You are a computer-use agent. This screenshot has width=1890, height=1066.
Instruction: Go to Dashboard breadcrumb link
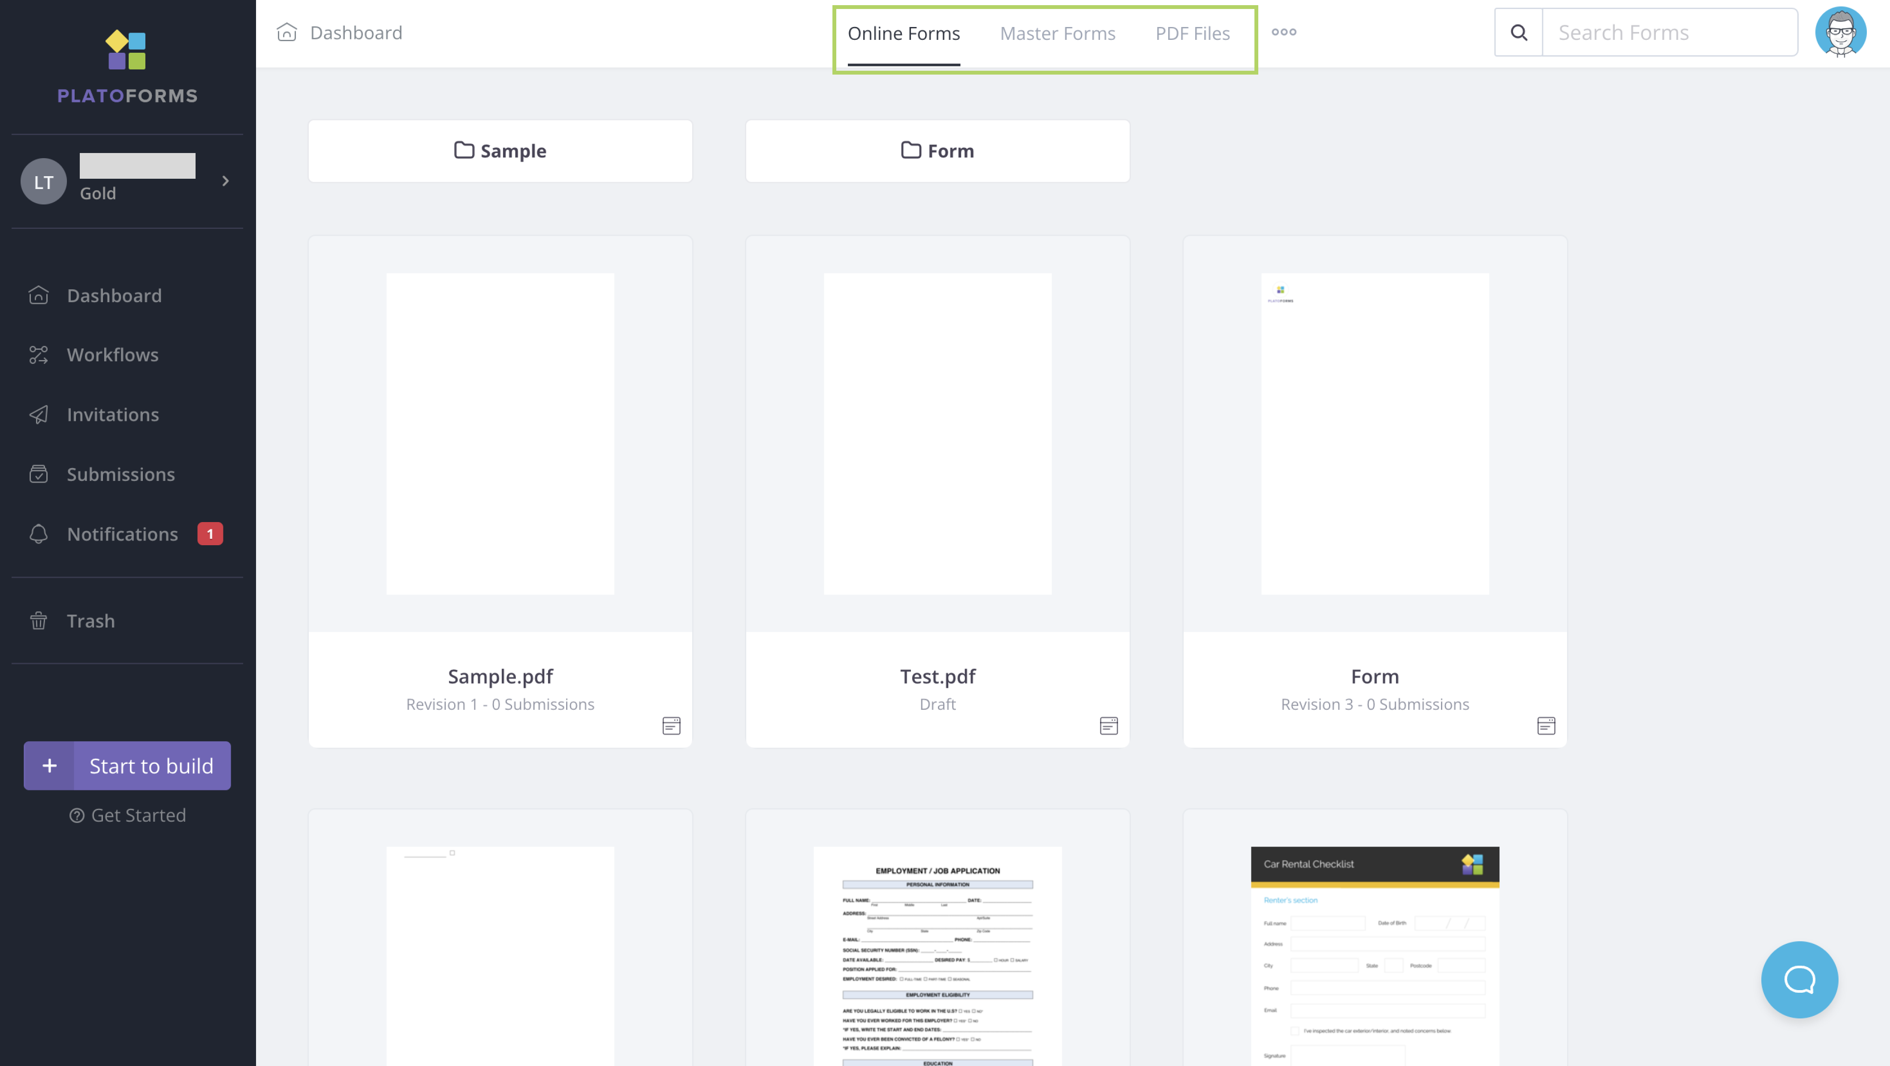[355, 33]
